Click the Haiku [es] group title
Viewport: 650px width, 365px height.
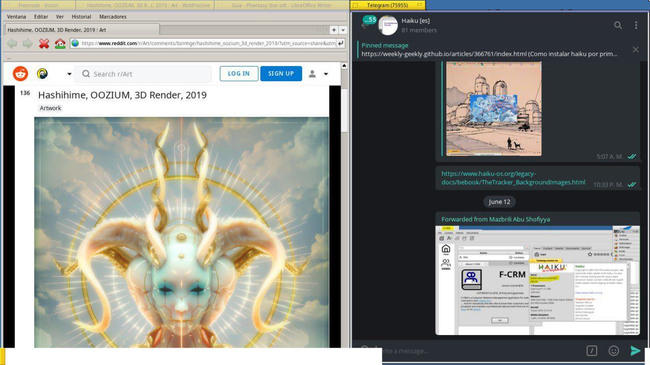[415, 20]
